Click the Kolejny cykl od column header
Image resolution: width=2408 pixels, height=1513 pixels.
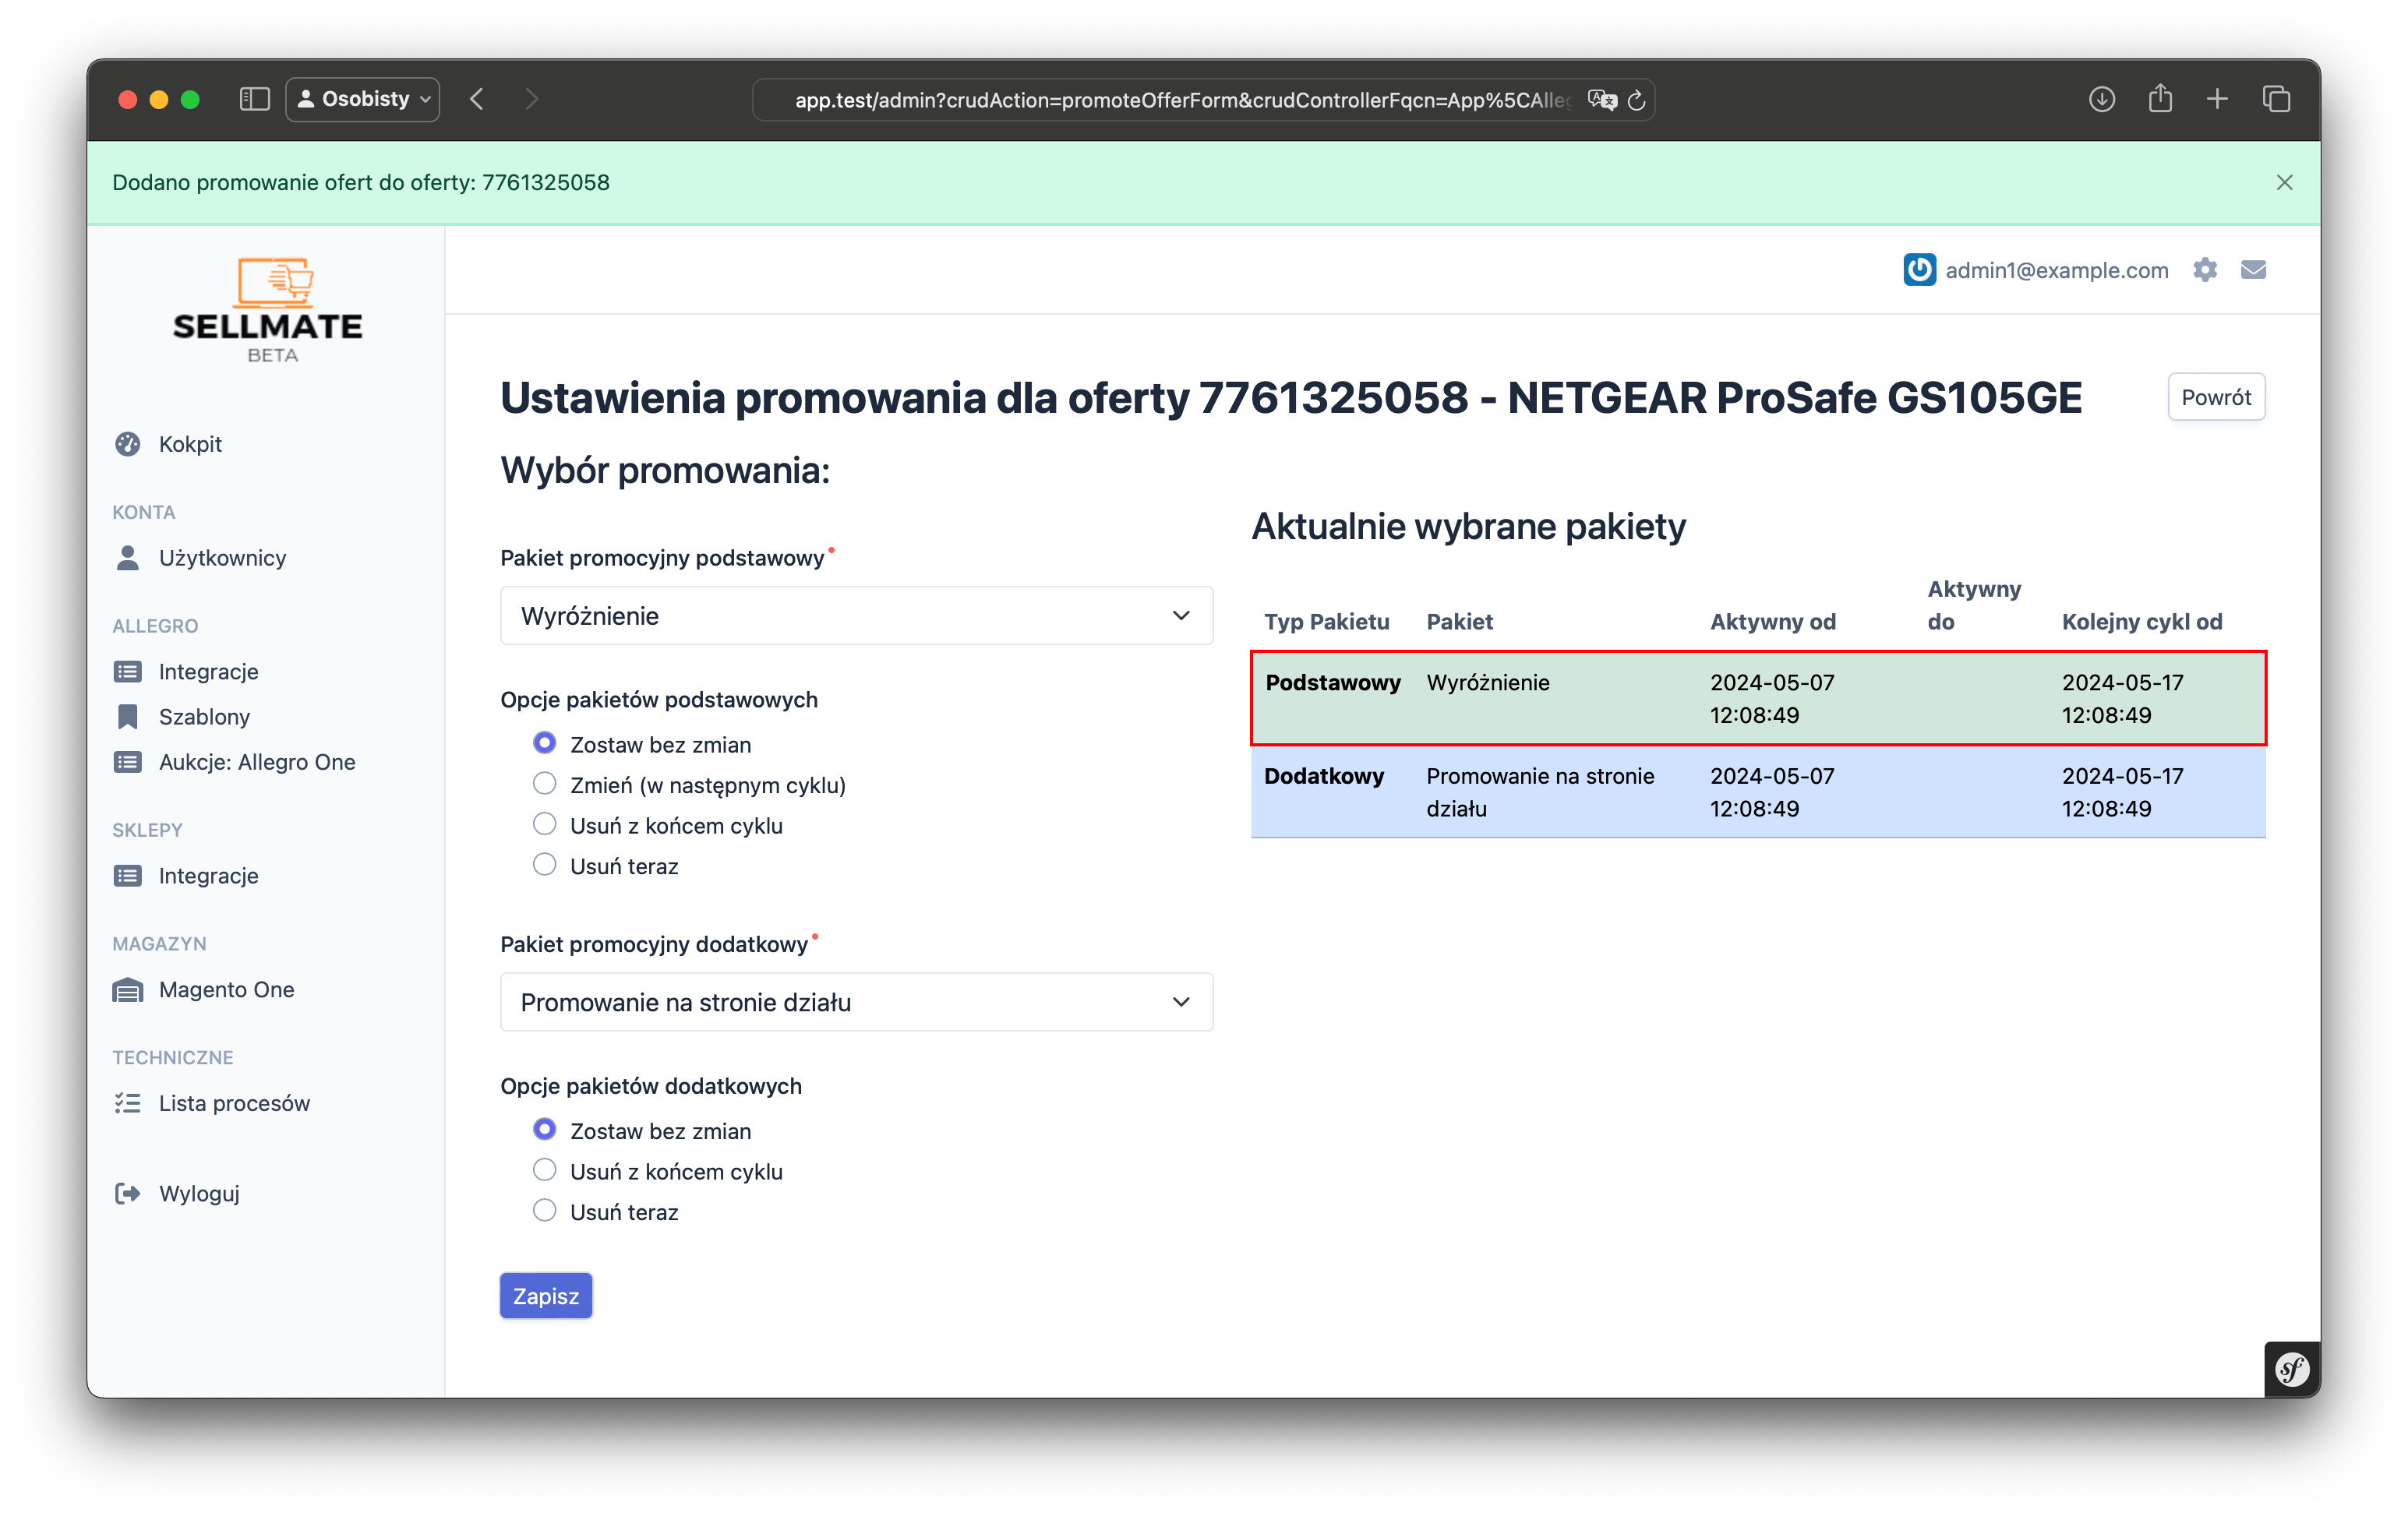click(x=2142, y=622)
